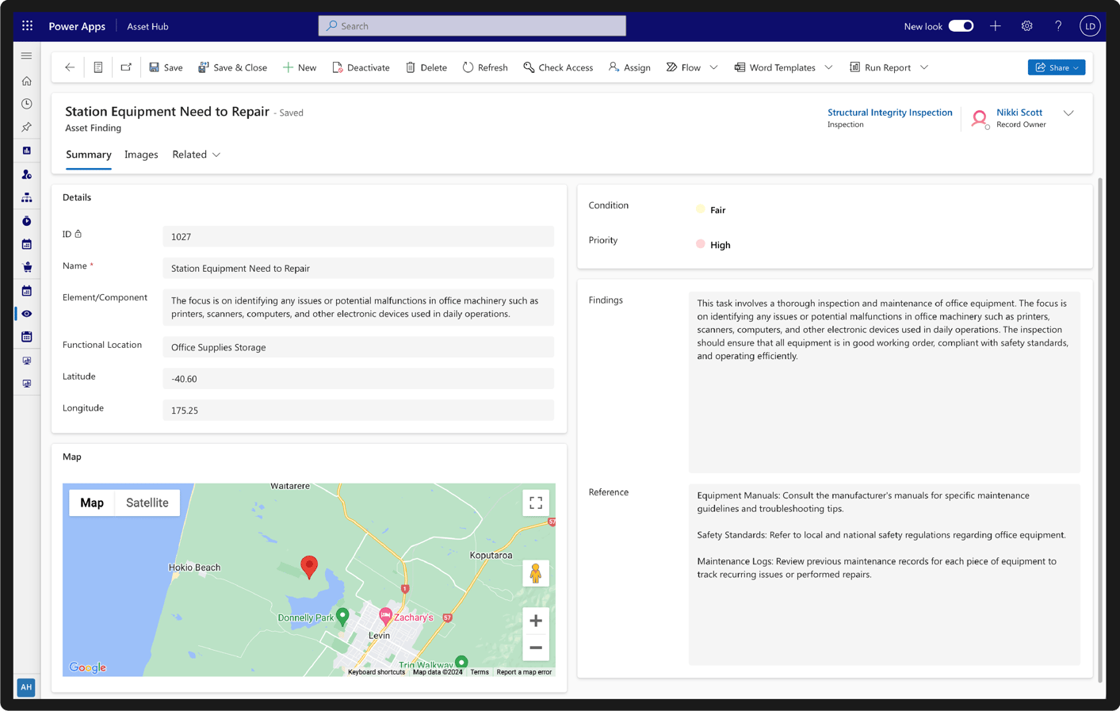Switch the map to Map view
The height and width of the screenshot is (711, 1120).
click(92, 503)
